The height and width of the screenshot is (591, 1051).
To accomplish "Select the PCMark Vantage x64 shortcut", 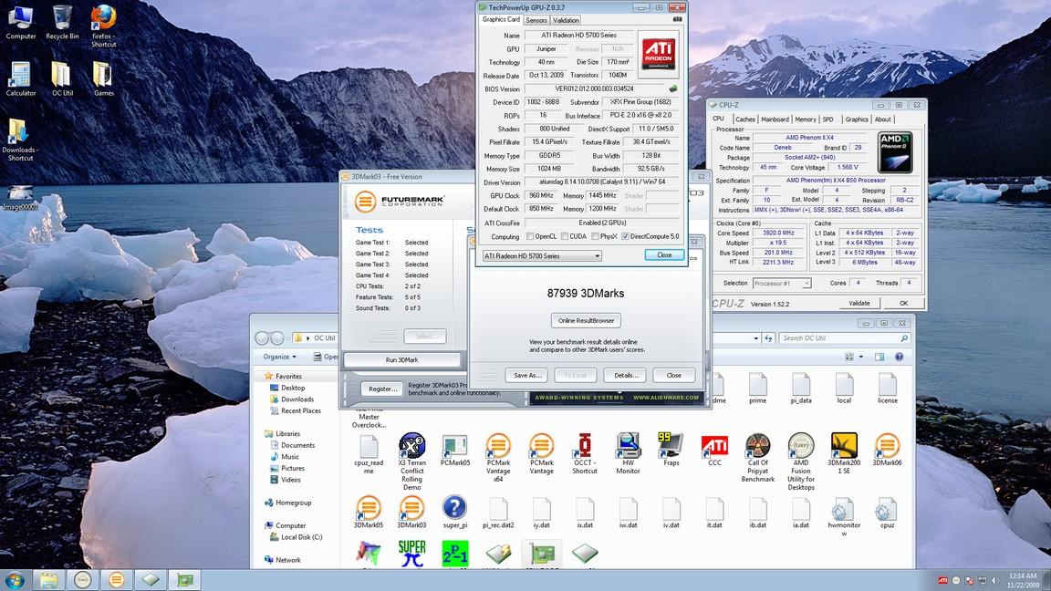I will click(498, 458).
